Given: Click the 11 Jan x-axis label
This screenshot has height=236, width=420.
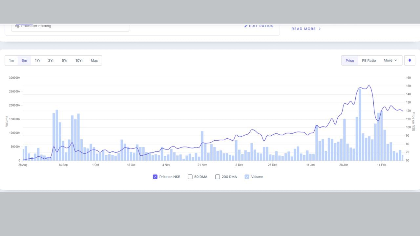Looking at the screenshot, I should [x=310, y=165].
